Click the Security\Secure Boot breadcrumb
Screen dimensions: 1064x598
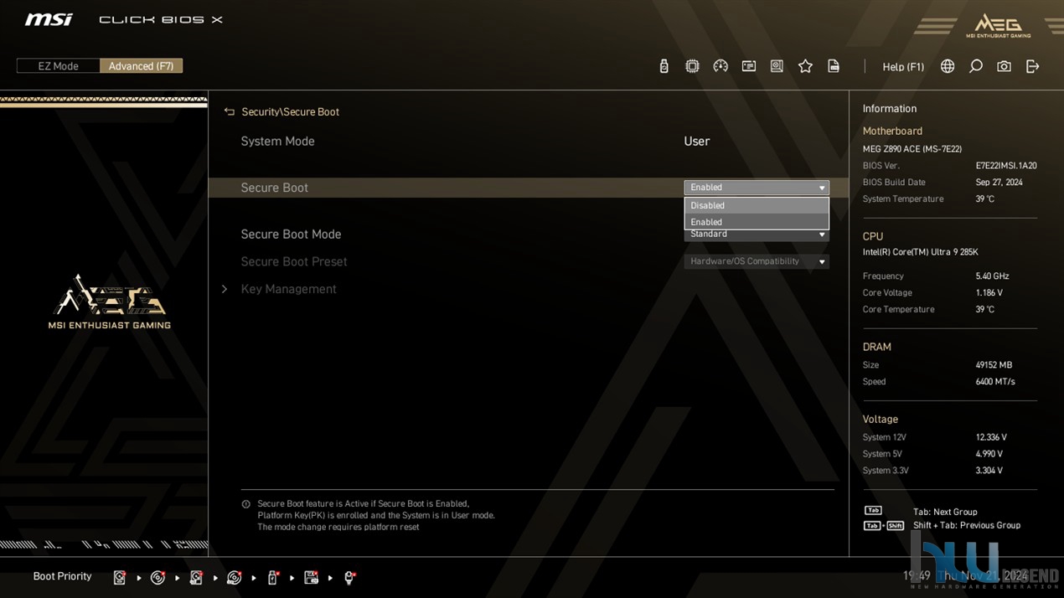coord(290,111)
